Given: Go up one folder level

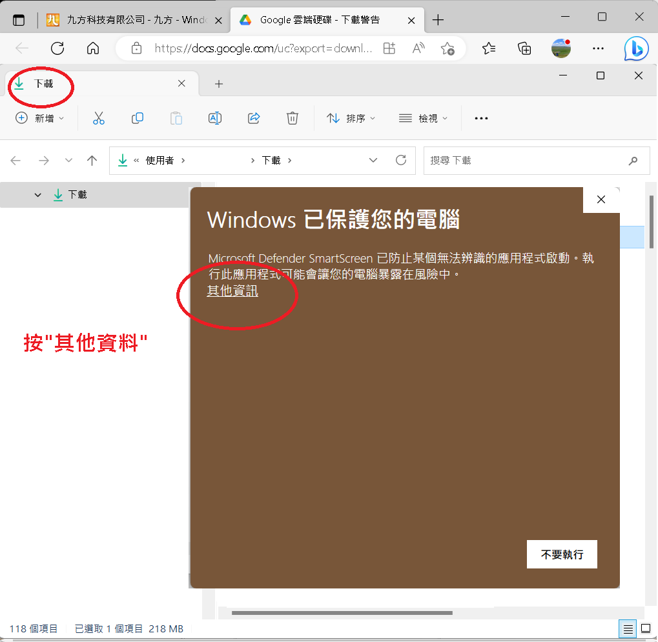Looking at the screenshot, I should click(x=92, y=161).
